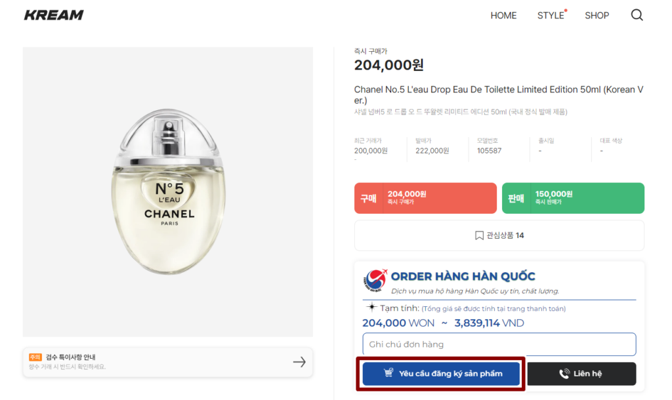Click the orange 주의 badge
The image size is (672, 400).
pyautogui.click(x=35, y=357)
